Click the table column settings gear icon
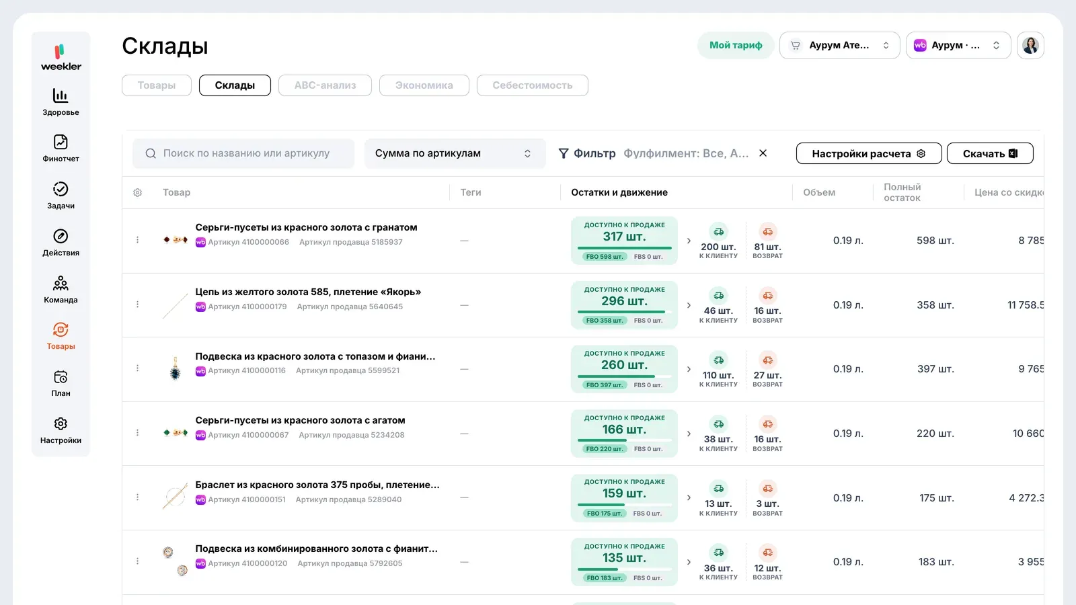The image size is (1076, 605). point(138,193)
